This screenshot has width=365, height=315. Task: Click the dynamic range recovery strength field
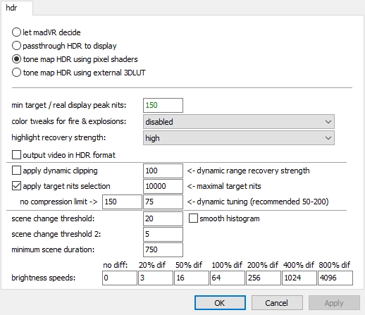tap(163, 171)
